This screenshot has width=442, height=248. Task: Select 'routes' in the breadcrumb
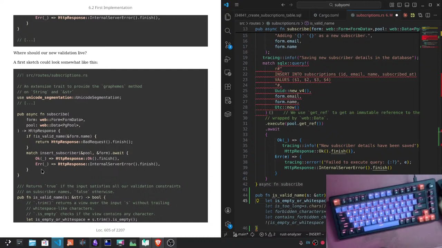[x=255, y=23]
